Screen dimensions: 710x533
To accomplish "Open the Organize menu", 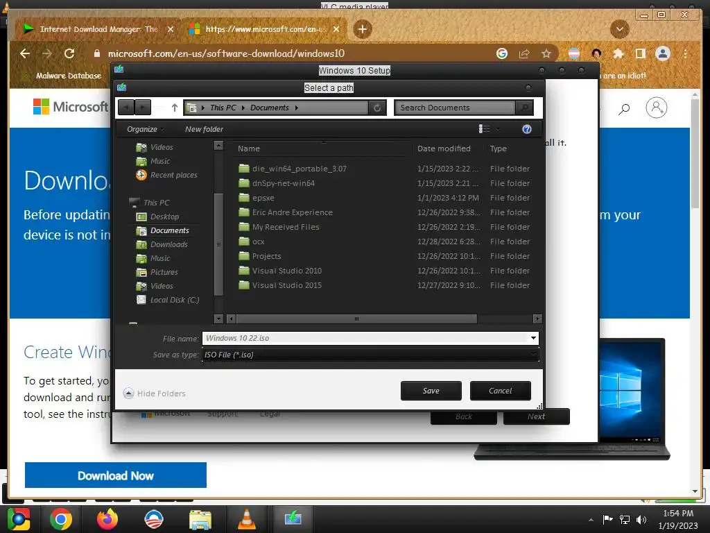I will point(145,129).
